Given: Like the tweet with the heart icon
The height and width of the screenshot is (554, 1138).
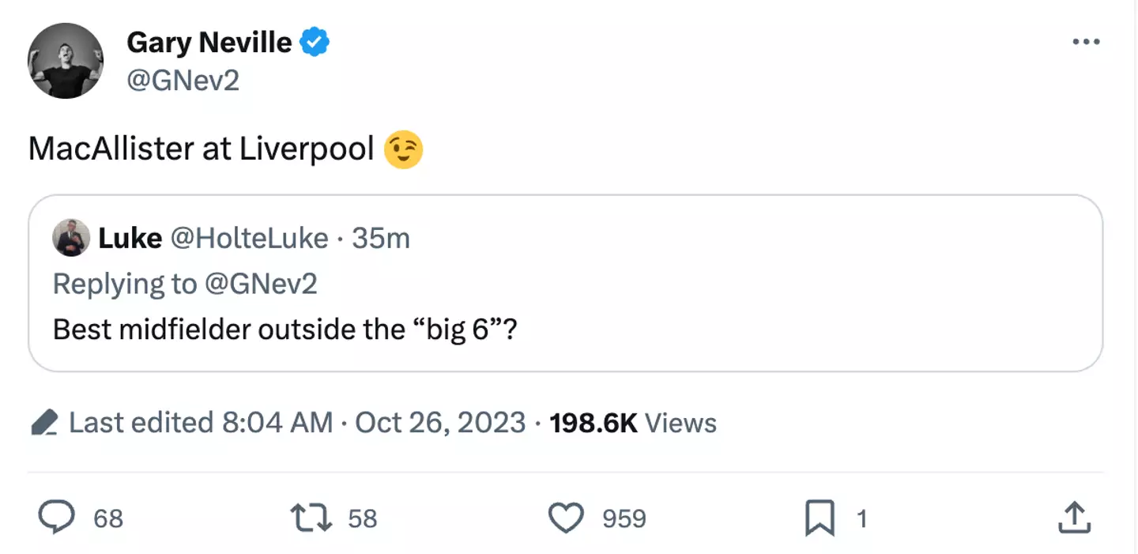Looking at the screenshot, I should click(564, 518).
